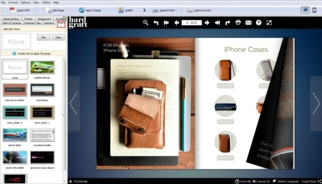Click the hard graft logo

[78, 23]
